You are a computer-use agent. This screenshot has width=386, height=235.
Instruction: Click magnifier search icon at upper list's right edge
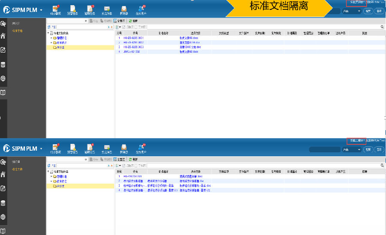(382, 27)
